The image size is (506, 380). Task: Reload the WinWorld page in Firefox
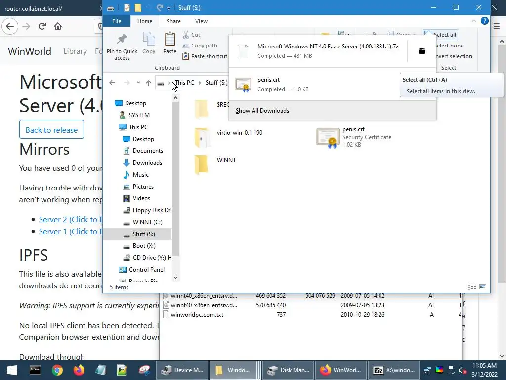click(42, 26)
